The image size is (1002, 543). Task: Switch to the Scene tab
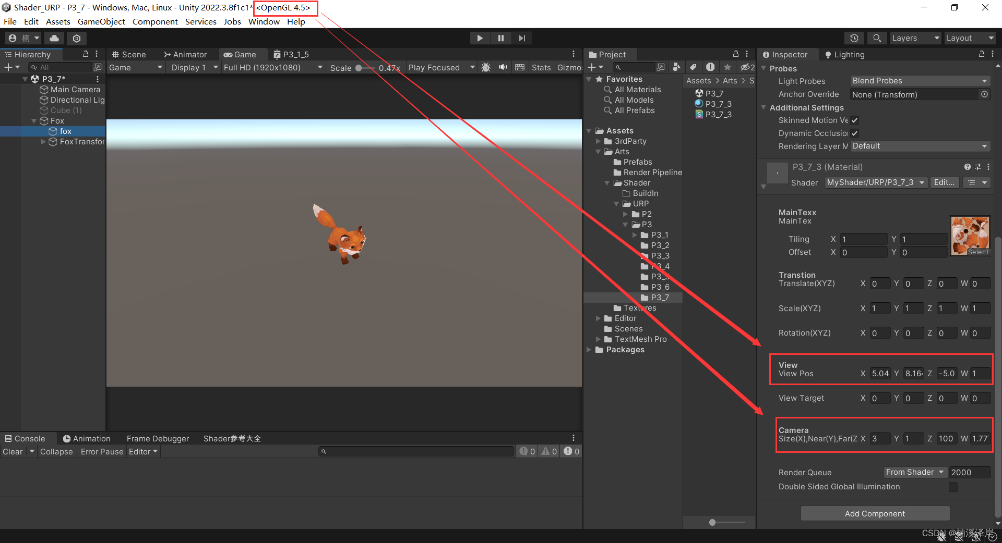click(129, 54)
